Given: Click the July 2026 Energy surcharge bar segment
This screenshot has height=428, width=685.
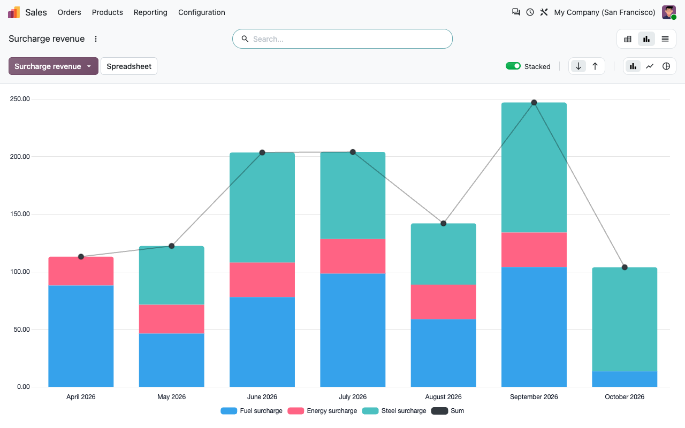Looking at the screenshot, I should pyautogui.click(x=353, y=256).
